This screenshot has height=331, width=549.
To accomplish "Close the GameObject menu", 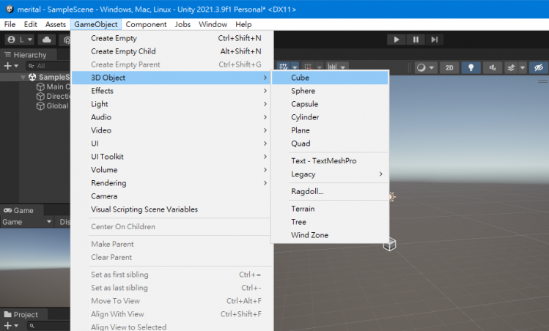I will (96, 24).
